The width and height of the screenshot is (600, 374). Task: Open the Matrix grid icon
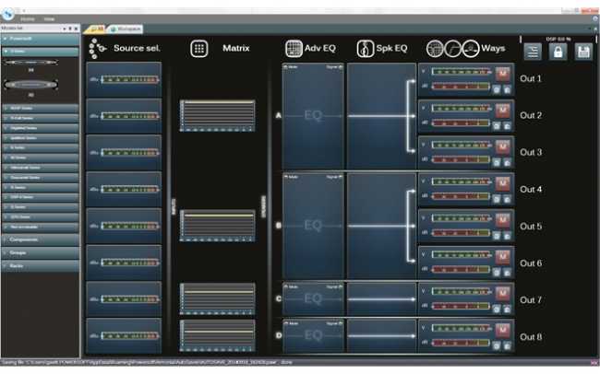point(199,49)
